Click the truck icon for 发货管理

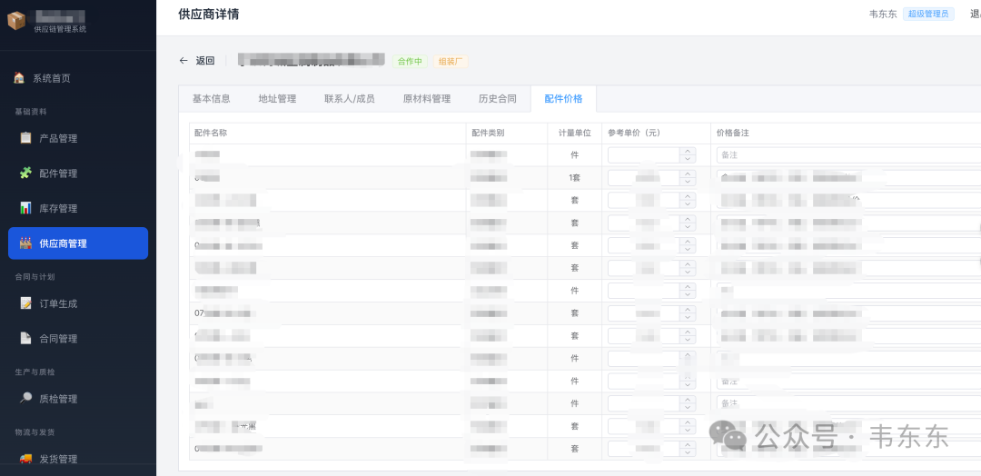coord(25,459)
